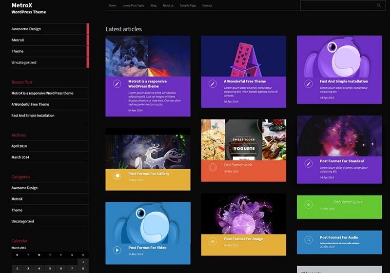Click pencil icon on 'MetroX is a responsive' card

pos(117,83)
